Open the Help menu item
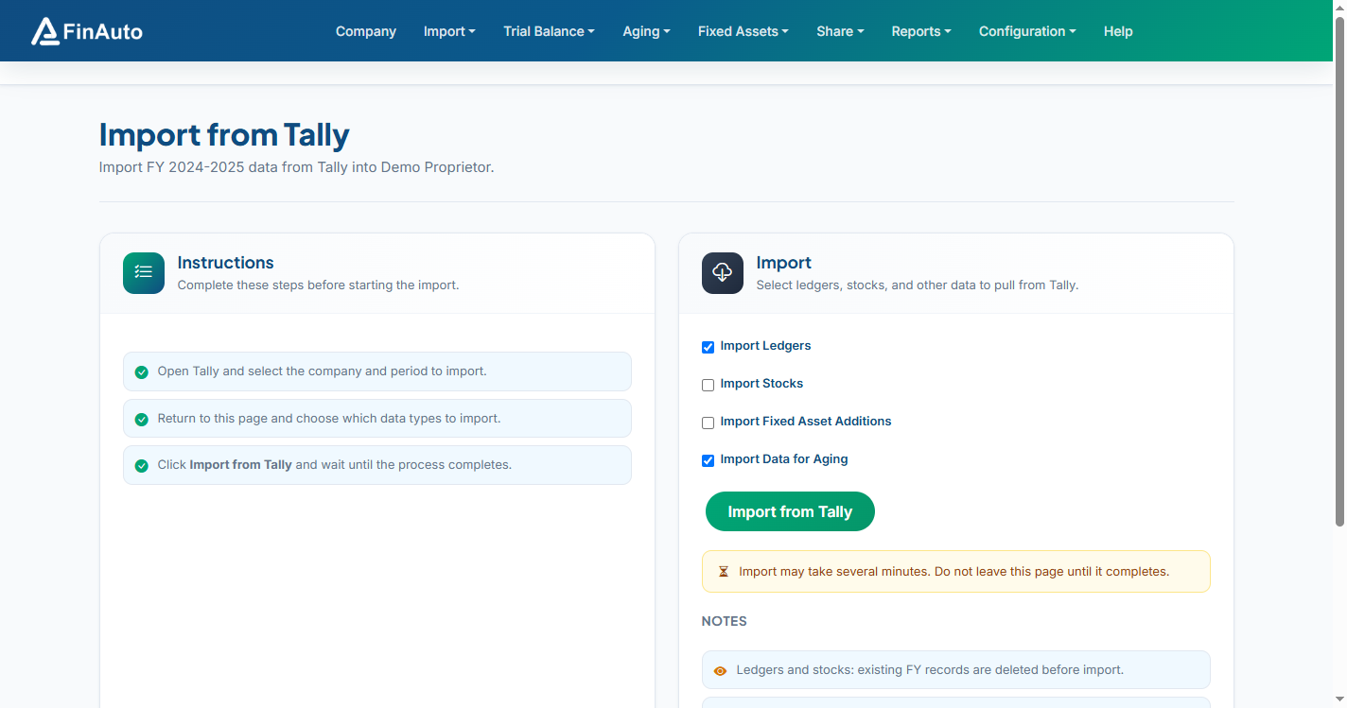The height and width of the screenshot is (708, 1347). click(x=1118, y=31)
